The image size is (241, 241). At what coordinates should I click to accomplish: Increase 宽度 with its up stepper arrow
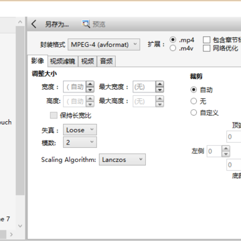[90, 84]
